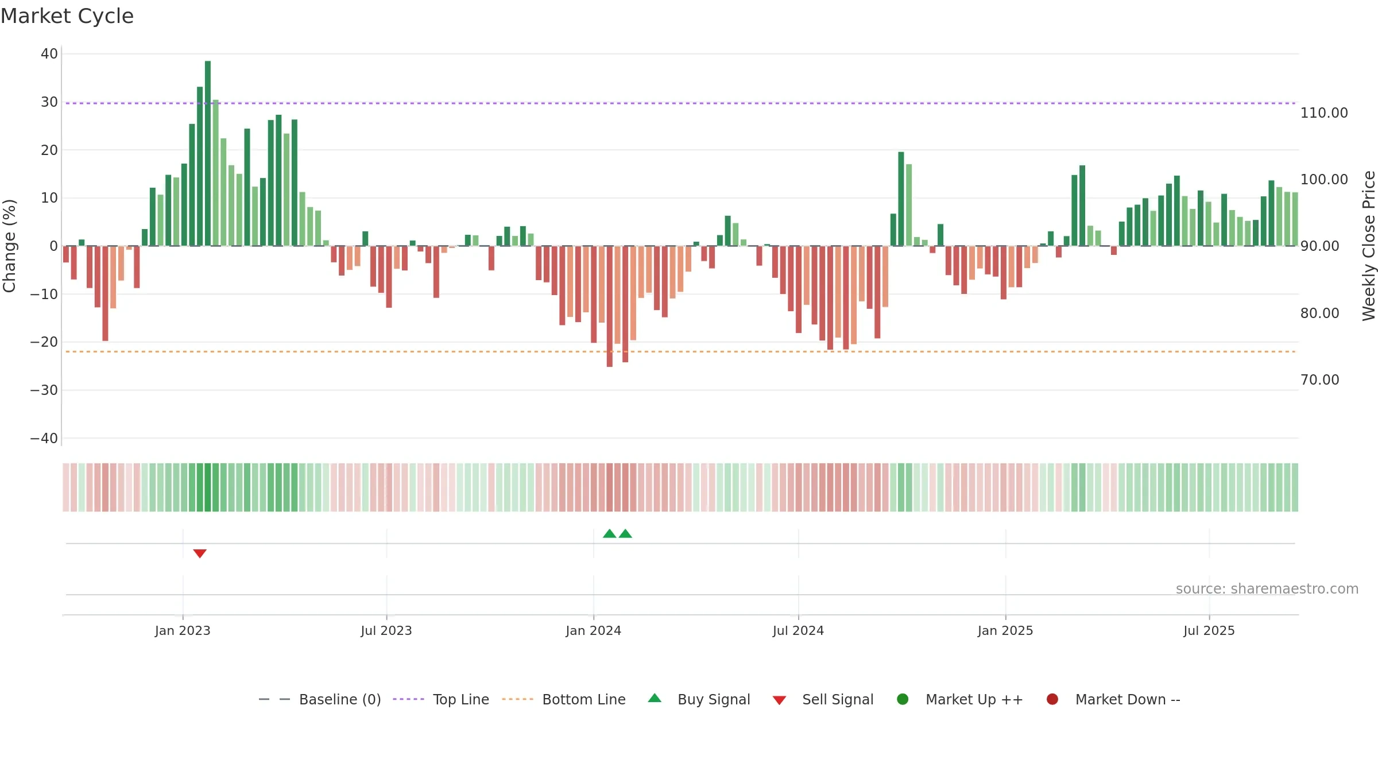Image resolution: width=1378 pixels, height=775 pixels.
Task: Click the 110.00 price axis label
Action: (x=1324, y=113)
